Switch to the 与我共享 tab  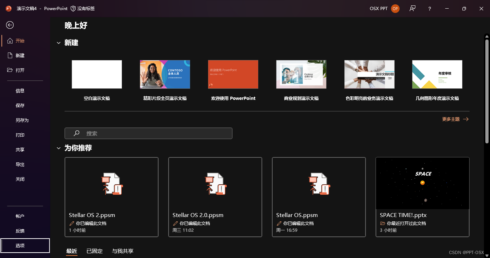(x=123, y=251)
